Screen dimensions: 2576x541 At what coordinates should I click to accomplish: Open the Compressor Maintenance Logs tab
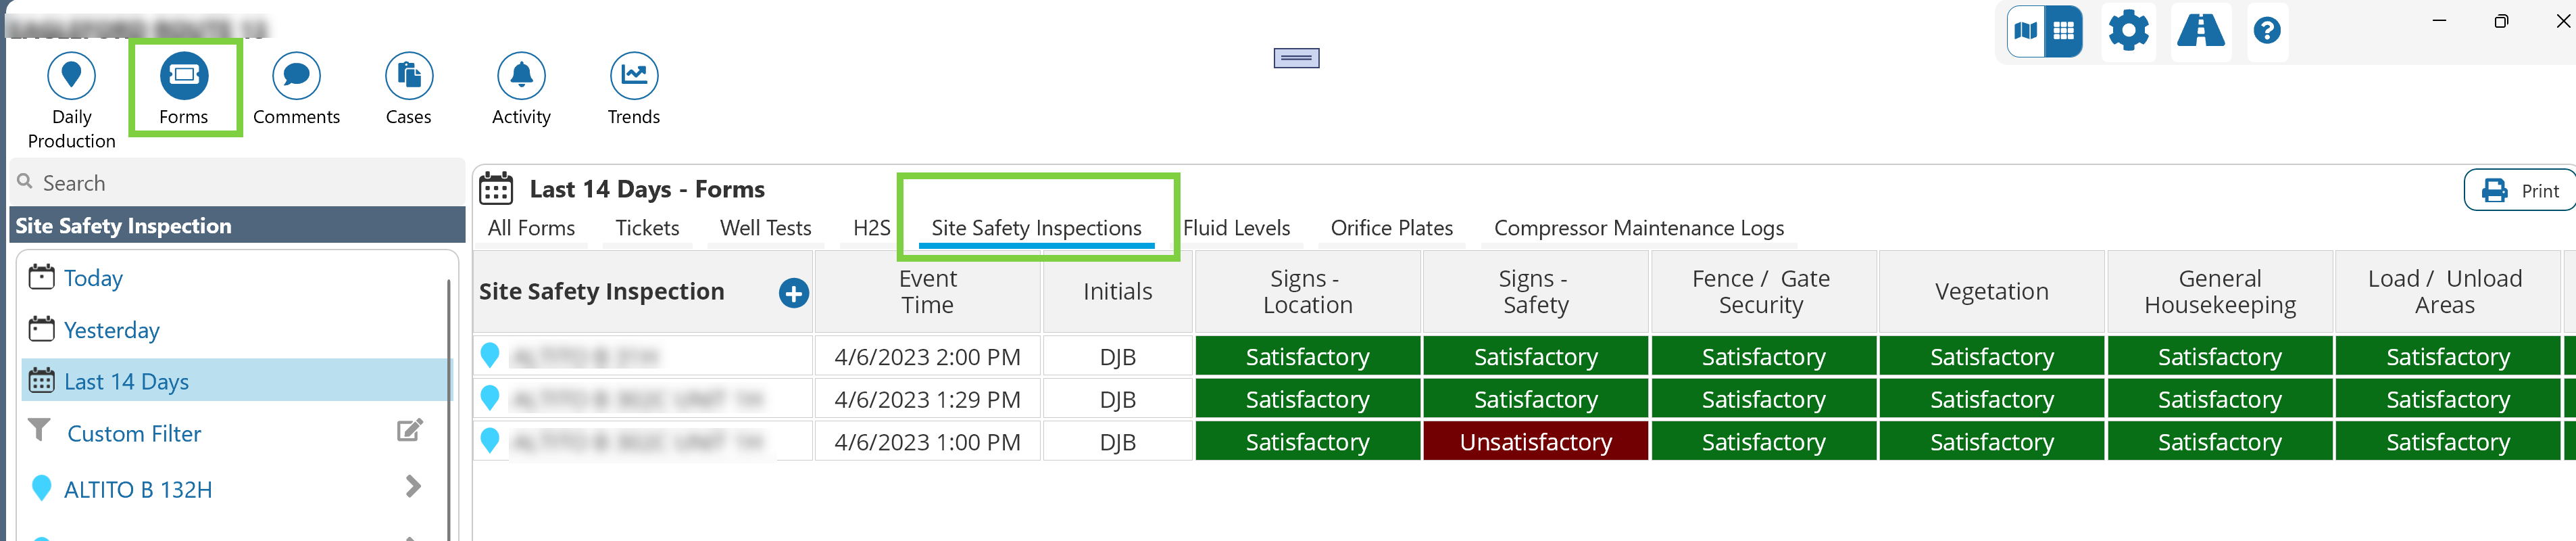point(1638,228)
